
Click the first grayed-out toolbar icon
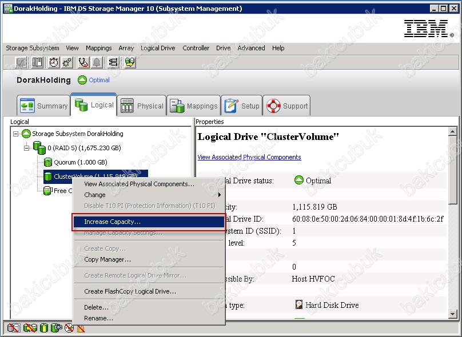[21, 62]
